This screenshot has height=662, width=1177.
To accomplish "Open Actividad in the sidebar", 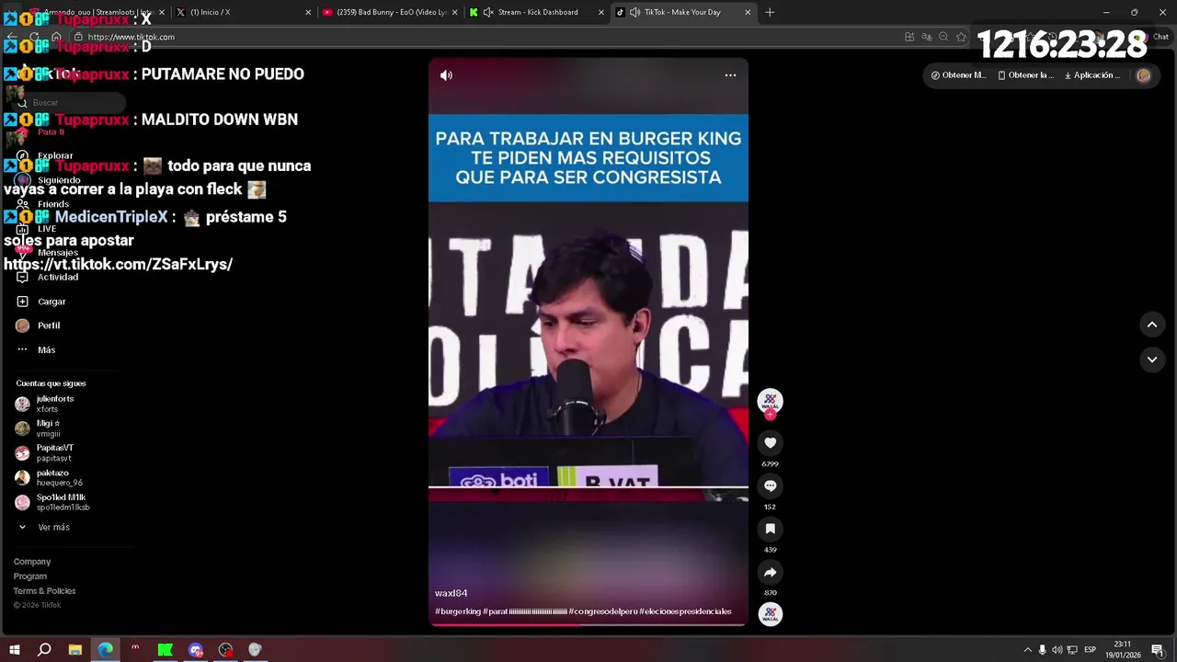I will pos(48,277).
